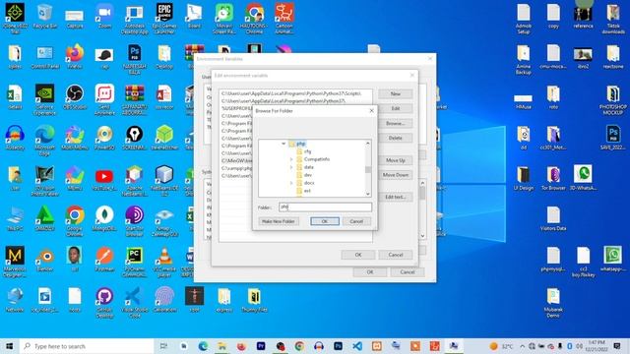
Task: Expand the docs folder node
Action: click(x=291, y=183)
